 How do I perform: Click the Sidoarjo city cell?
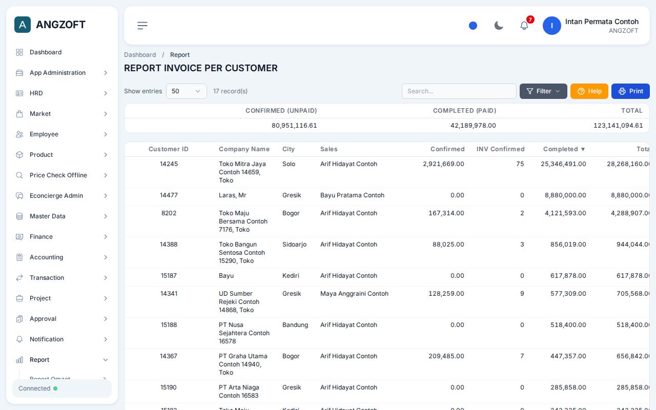(x=294, y=244)
